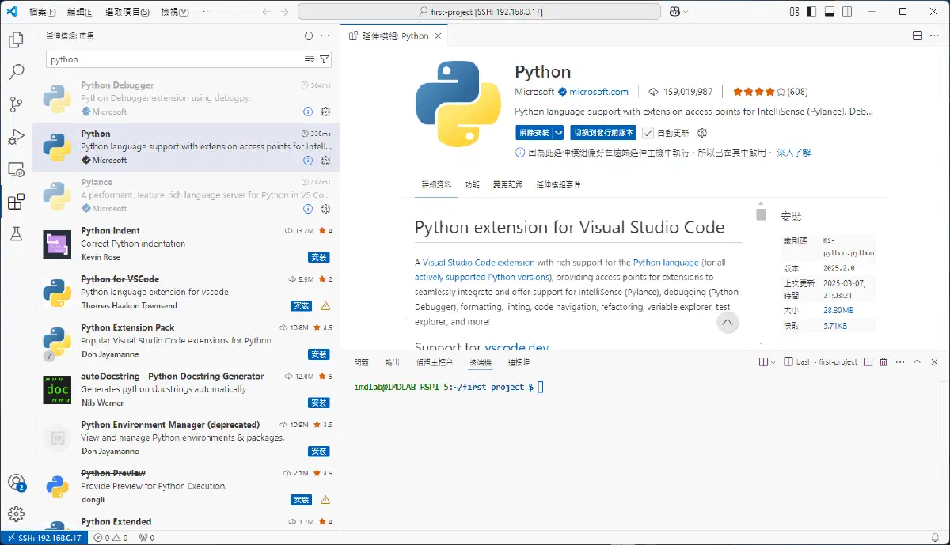Screen dimensions: 950x545
Task: Open the 檔案(F) menu
Action: [43, 12]
